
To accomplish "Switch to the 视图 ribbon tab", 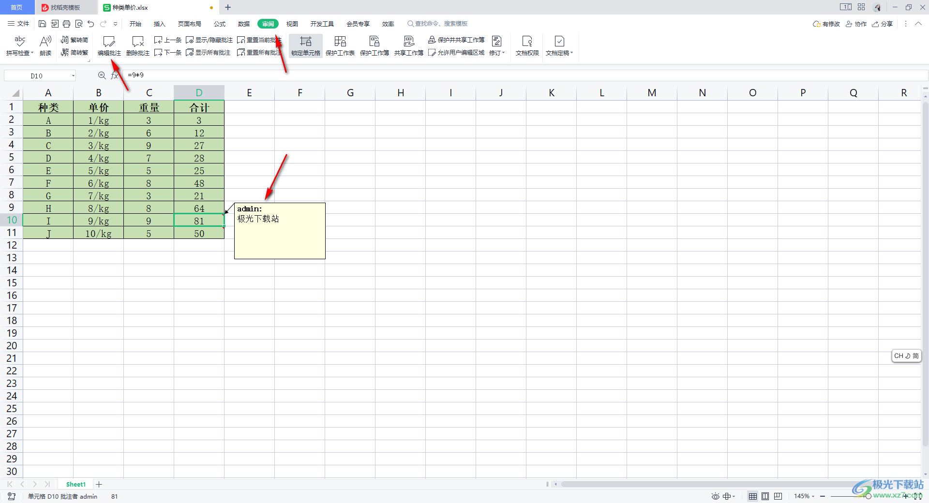I will pyautogui.click(x=292, y=24).
